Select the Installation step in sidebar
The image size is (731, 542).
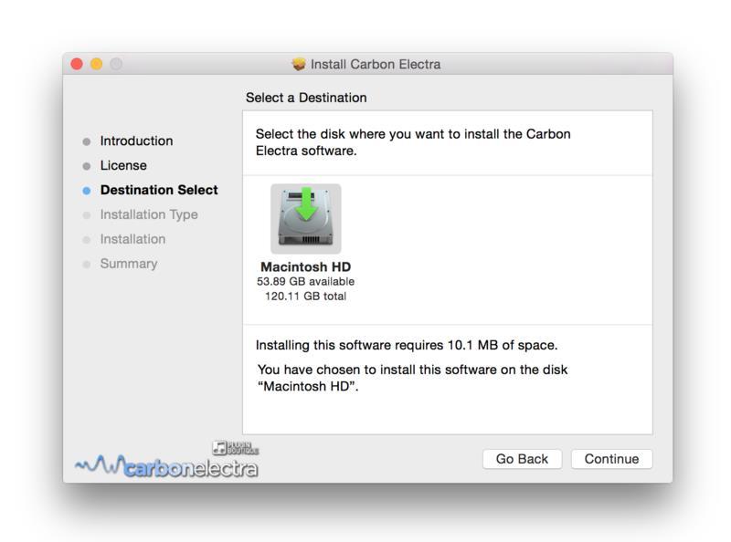click(x=132, y=239)
